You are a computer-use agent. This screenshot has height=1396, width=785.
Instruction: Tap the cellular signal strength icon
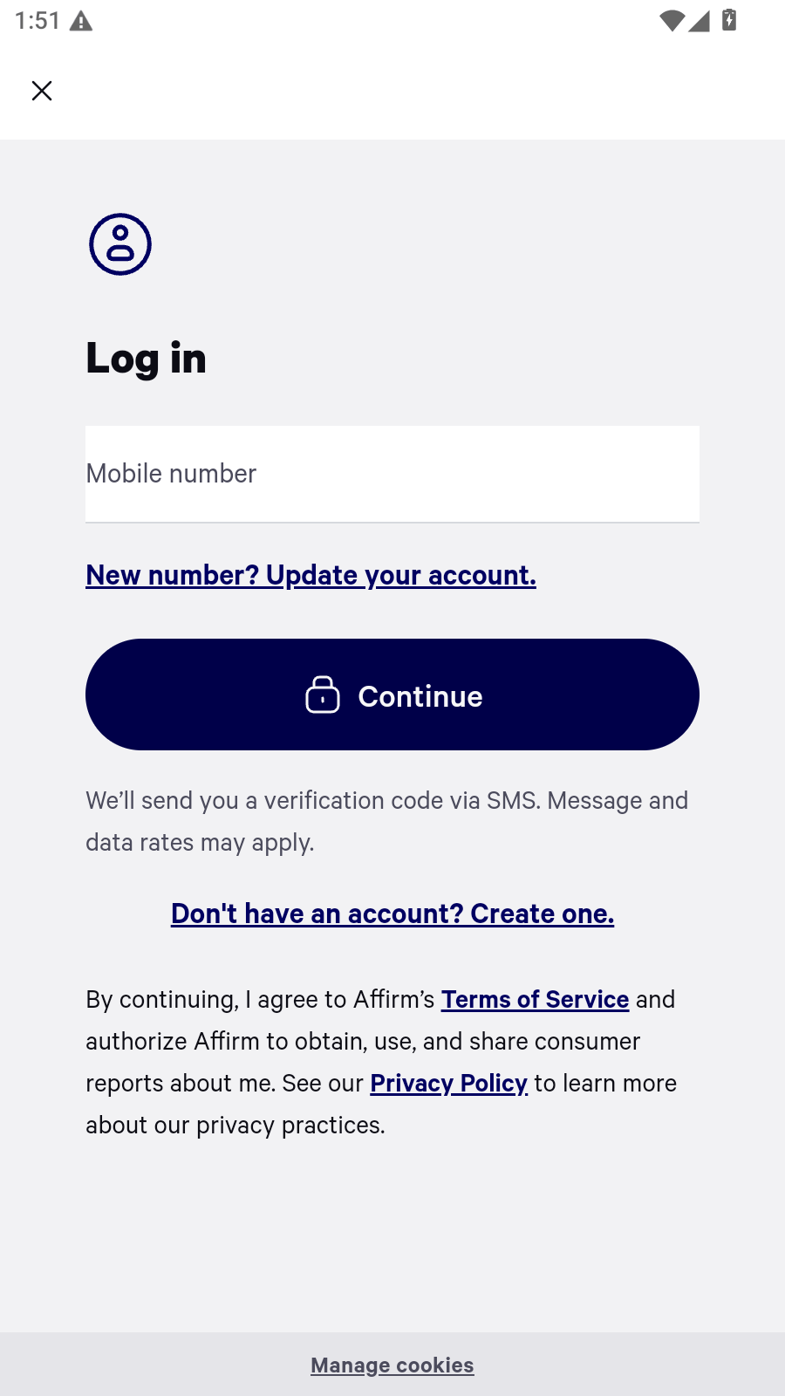(x=700, y=20)
